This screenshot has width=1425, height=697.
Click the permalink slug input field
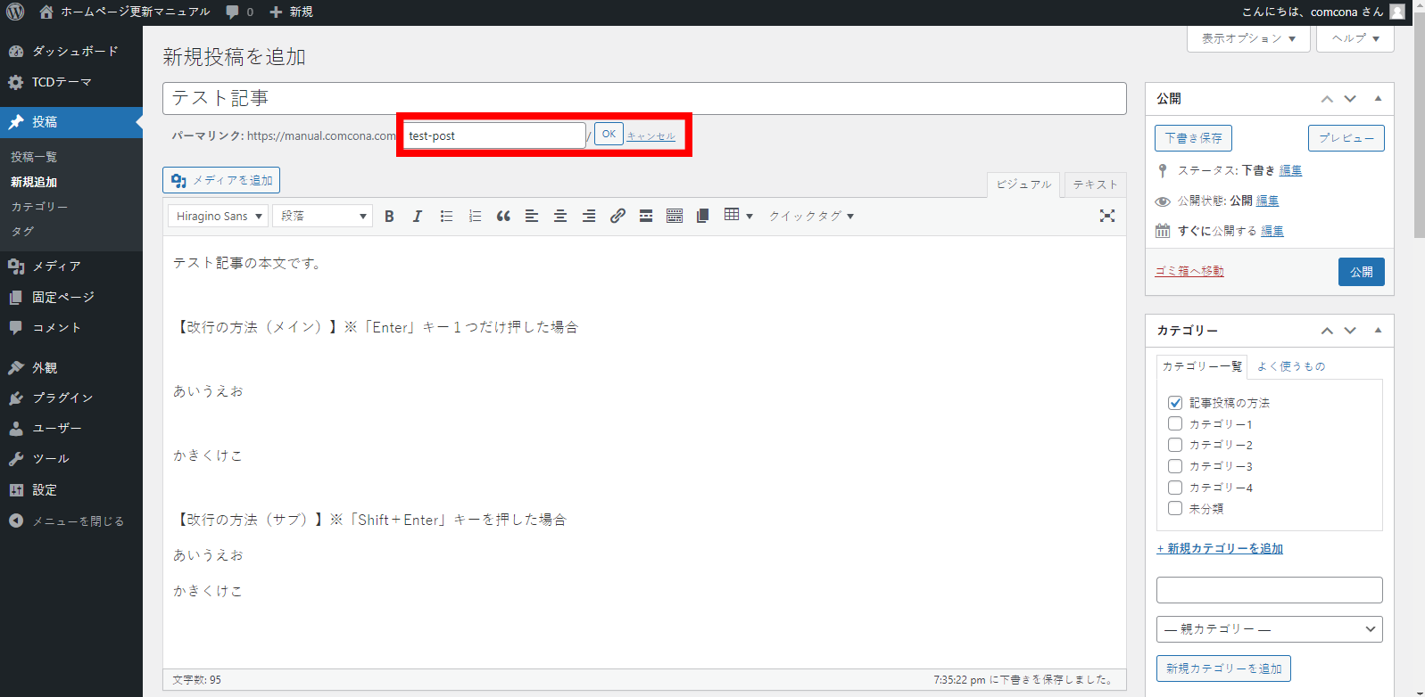coord(493,135)
